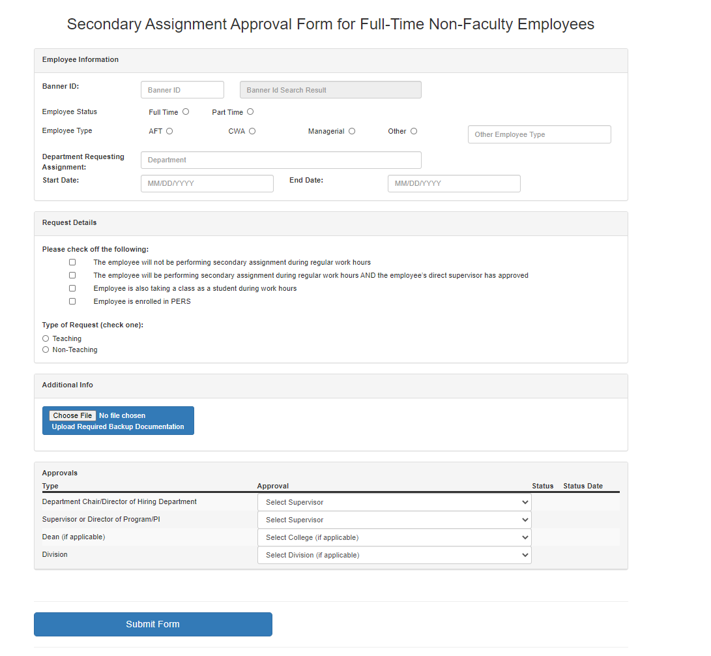
Task: Open Supervisor or Director of Program dropdown
Action: point(394,520)
